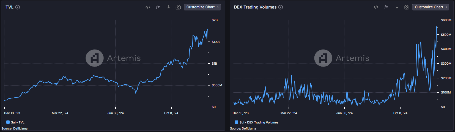Click the blue swatch beside Sui - DEX Trading Volumes
455x132 pixels.
(237, 122)
